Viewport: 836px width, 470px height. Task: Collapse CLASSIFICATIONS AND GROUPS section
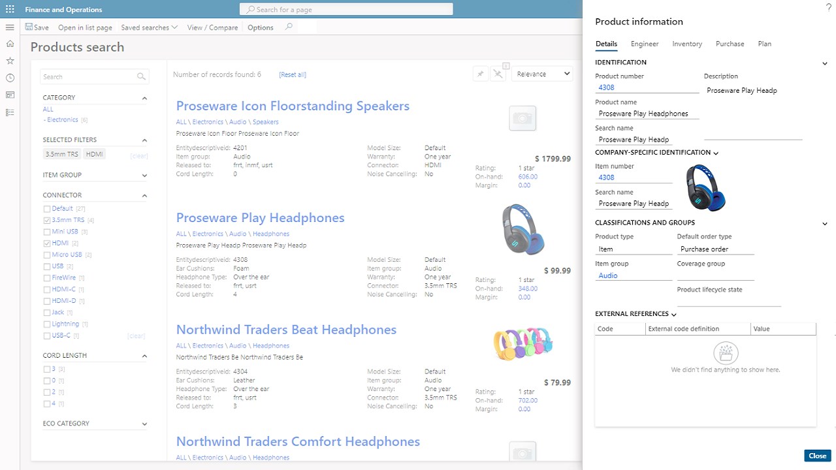(x=825, y=224)
